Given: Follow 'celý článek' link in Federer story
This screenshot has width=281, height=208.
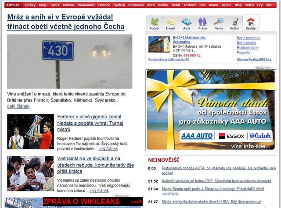Looking at the screenshot, I should coord(108,149).
